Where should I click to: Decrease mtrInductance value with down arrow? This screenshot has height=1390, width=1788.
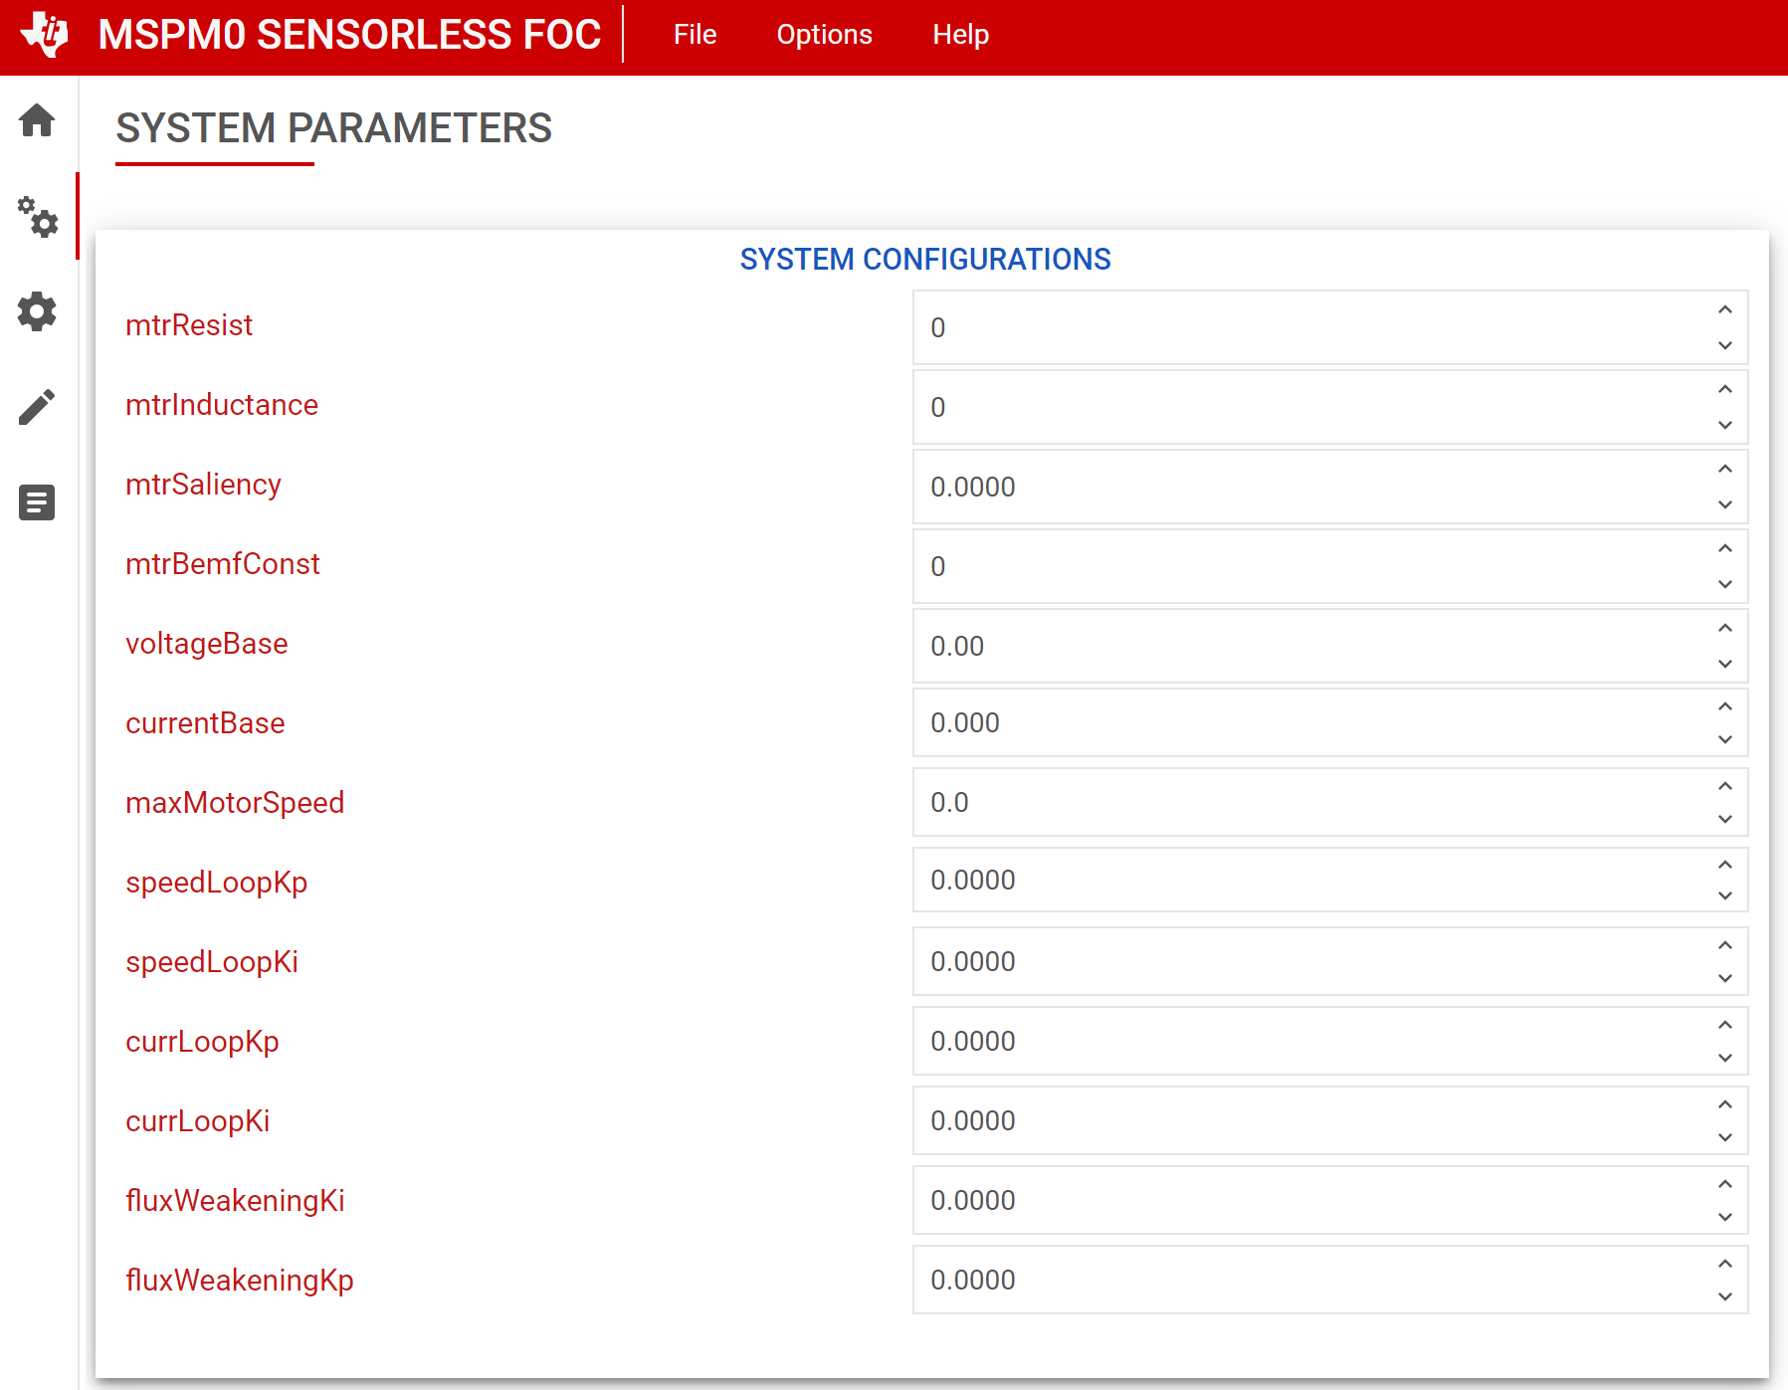coord(1724,425)
